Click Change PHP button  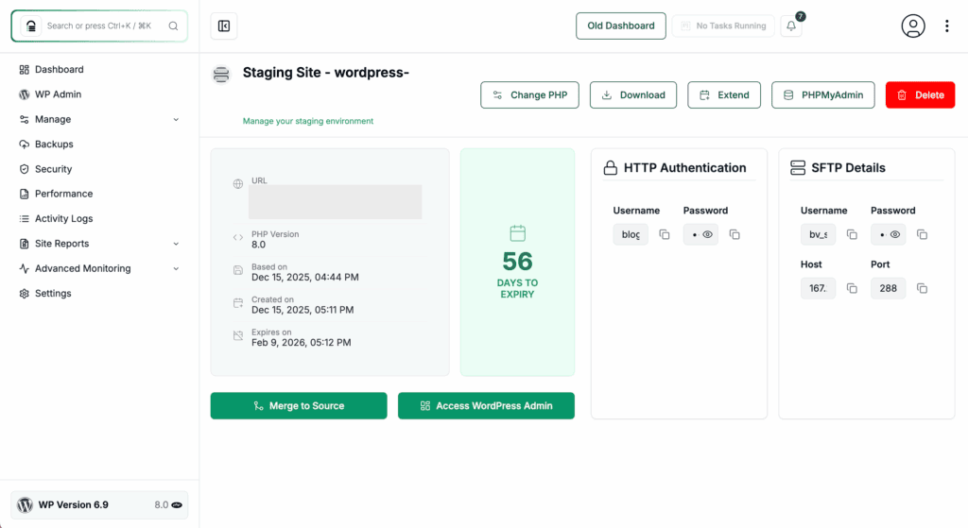coord(529,95)
